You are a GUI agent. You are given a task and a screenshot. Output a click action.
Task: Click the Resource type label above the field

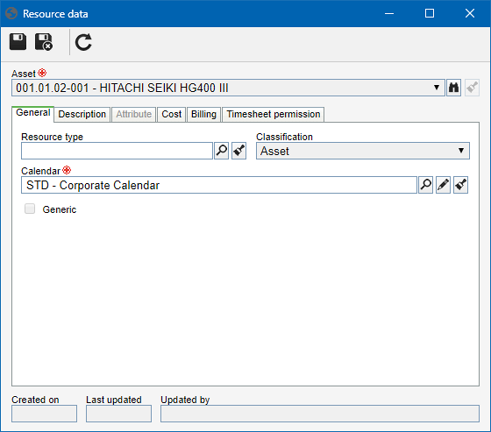pos(52,137)
